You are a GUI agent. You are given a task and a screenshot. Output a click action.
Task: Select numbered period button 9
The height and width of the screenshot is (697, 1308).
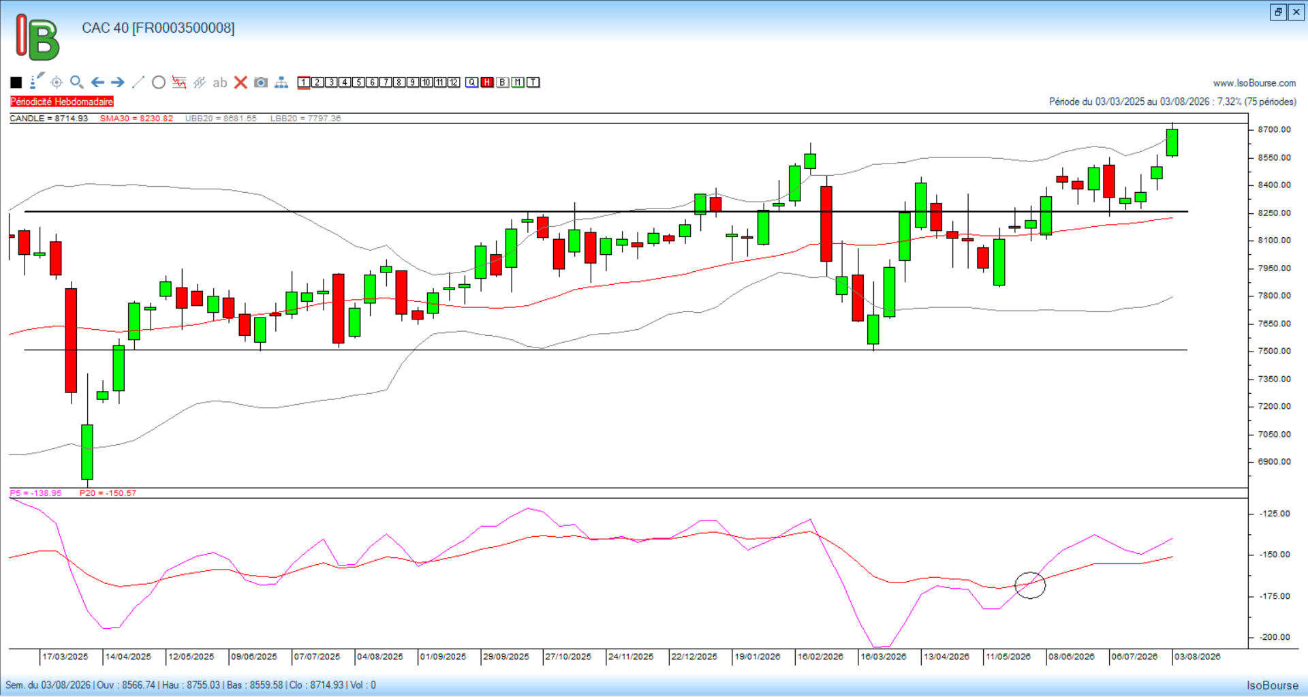pos(413,82)
